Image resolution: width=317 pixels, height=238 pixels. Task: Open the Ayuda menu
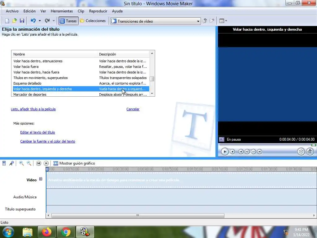117,11
